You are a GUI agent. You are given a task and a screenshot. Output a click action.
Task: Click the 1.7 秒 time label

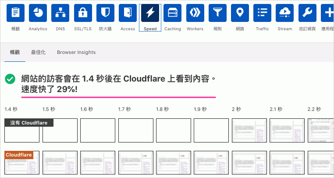click(x=124, y=109)
